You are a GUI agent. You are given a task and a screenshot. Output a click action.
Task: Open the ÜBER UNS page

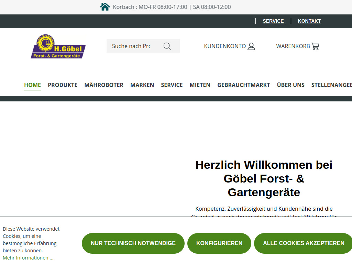pos(290,85)
